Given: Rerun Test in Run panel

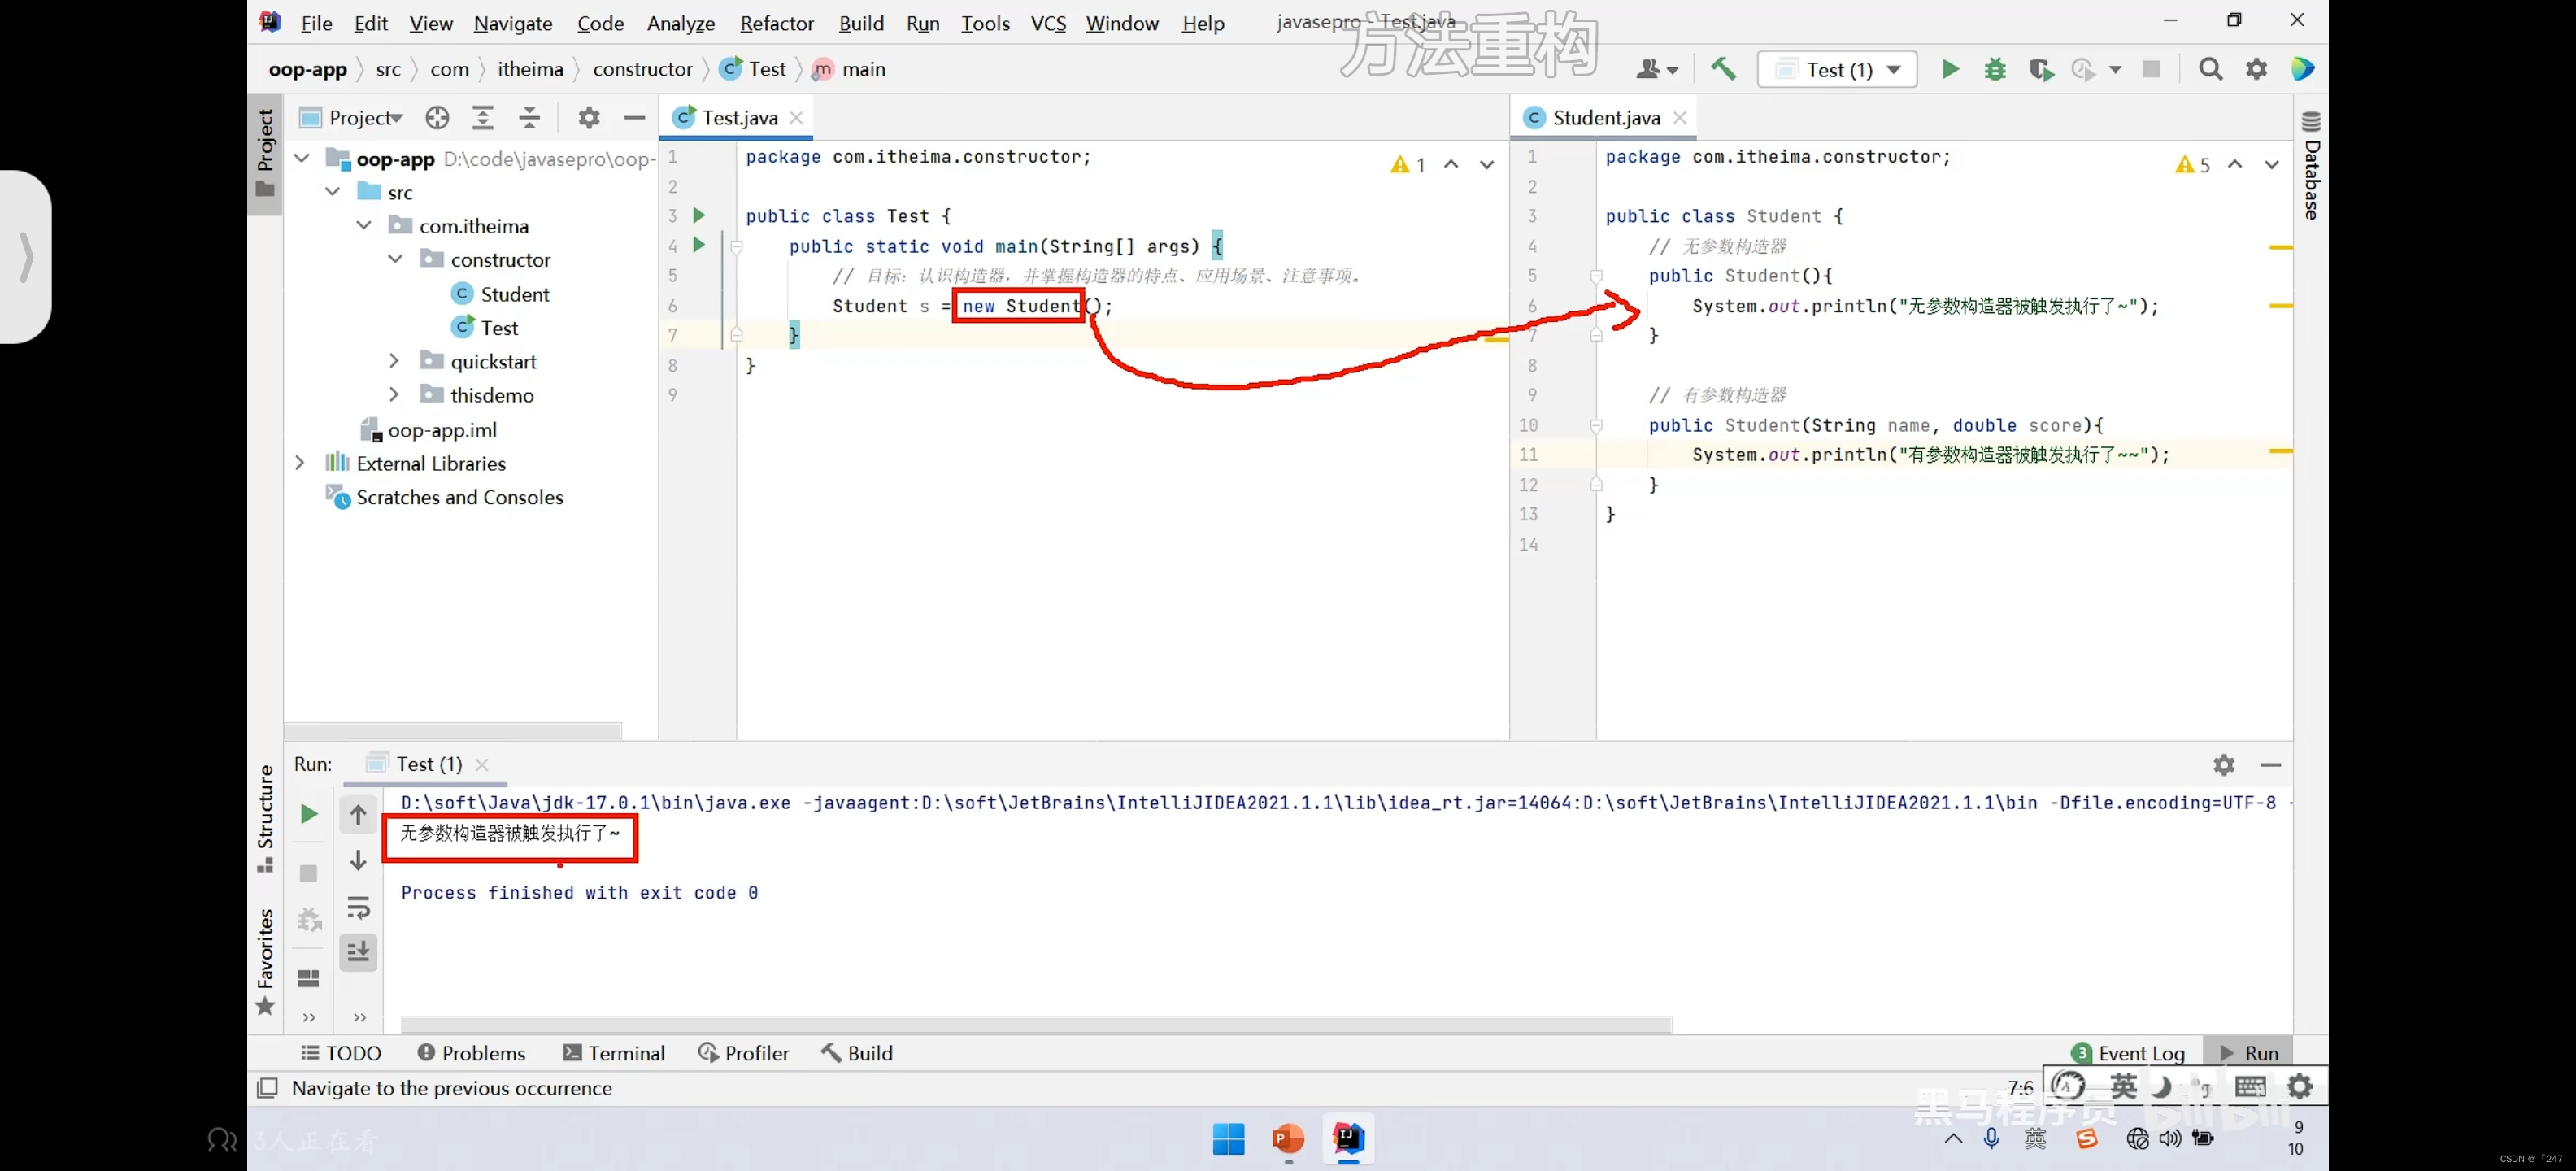Looking at the screenshot, I should (309, 814).
